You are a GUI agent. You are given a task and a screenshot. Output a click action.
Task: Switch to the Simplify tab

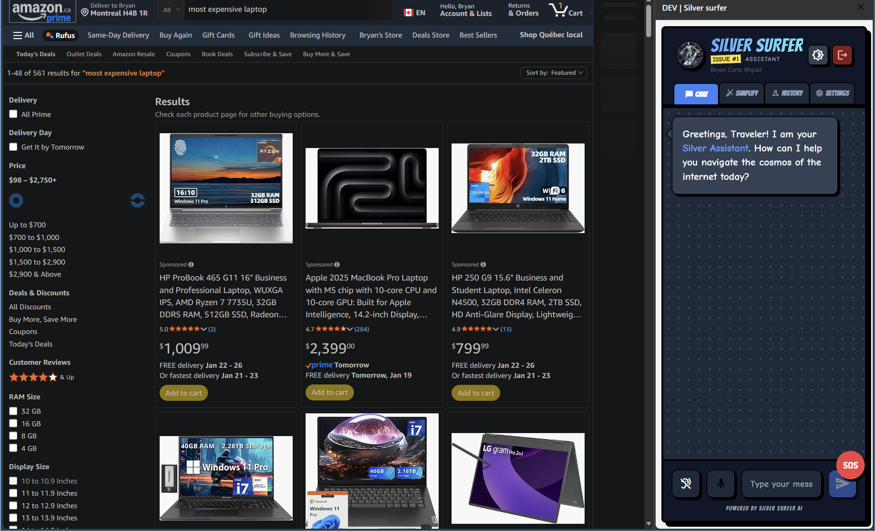(x=742, y=93)
